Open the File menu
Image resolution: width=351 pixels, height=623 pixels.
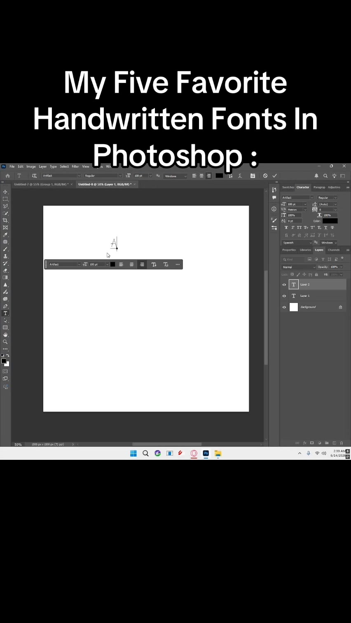12,166
